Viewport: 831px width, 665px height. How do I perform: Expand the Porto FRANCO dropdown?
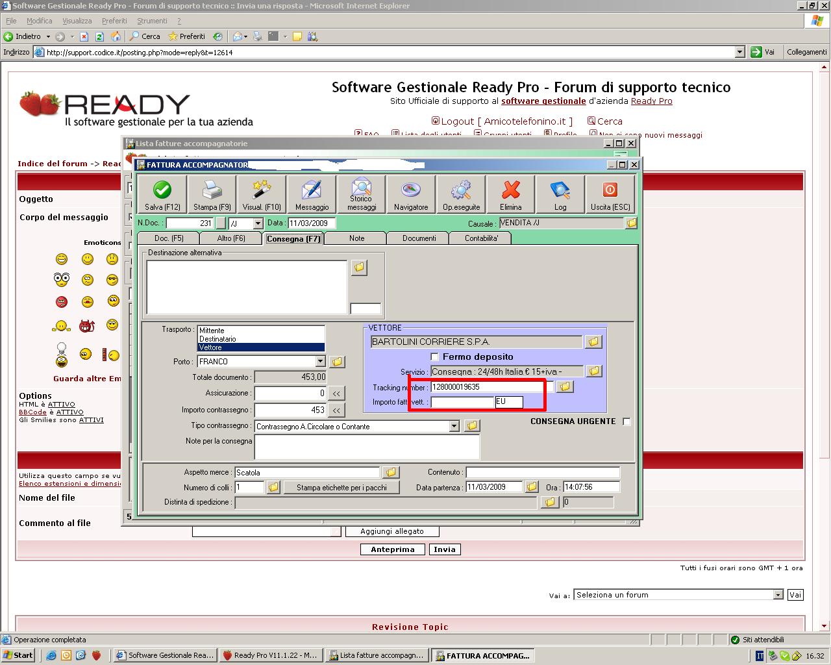point(320,362)
